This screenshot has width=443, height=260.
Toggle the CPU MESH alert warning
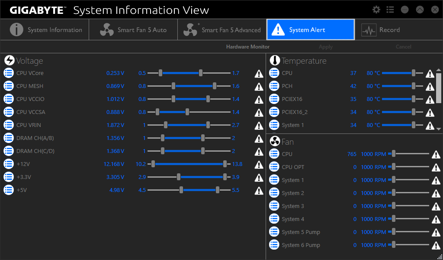tap(259, 87)
